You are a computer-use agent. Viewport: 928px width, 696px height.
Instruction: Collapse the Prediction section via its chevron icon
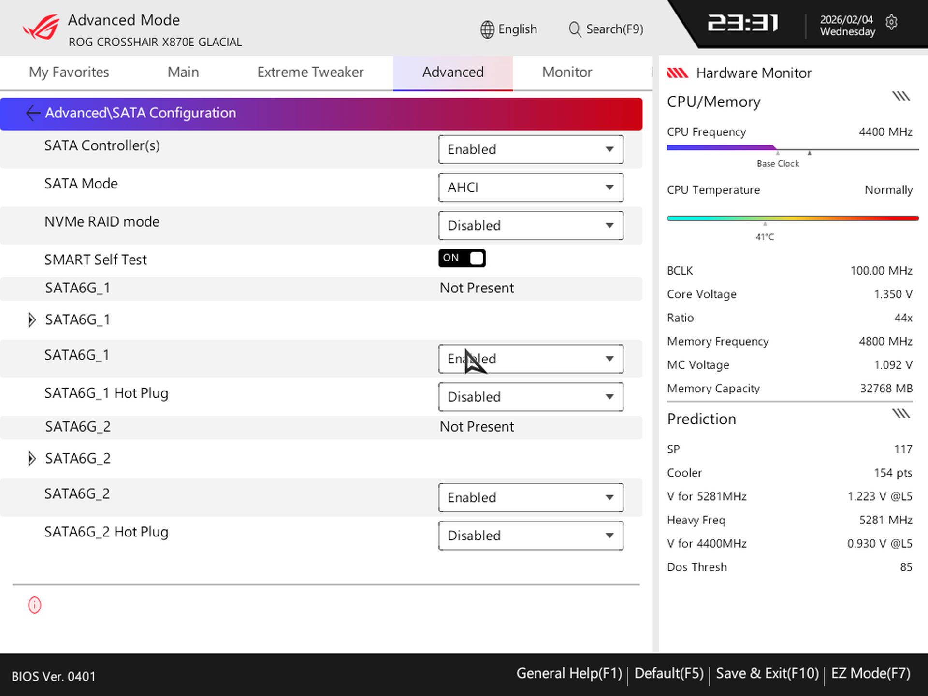(x=901, y=413)
